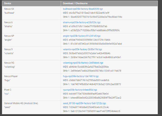Select the Nexus 9 MD5 checksum
162x116 pixels.
87,53
